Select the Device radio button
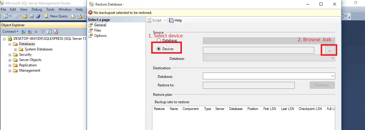Image resolution: width=365 pixels, height=130 pixels. pos(159,49)
